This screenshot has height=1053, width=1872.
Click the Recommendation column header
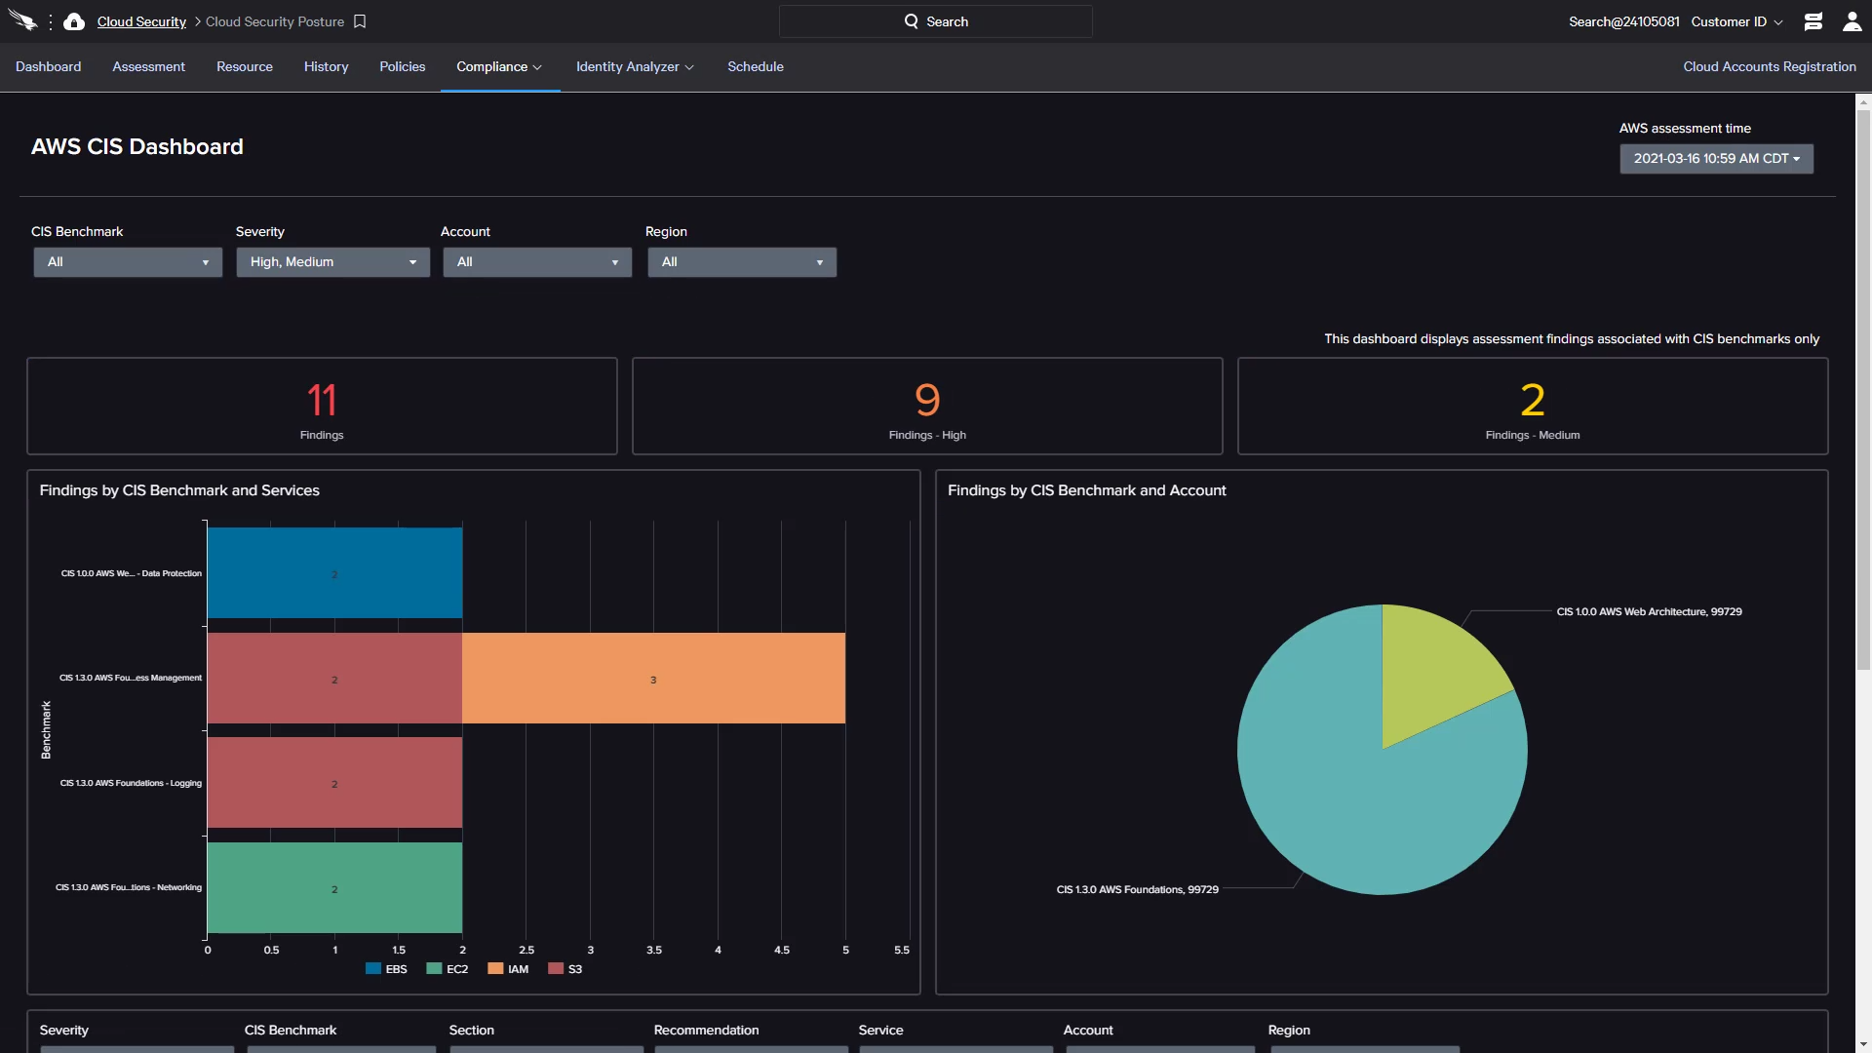(x=706, y=1031)
